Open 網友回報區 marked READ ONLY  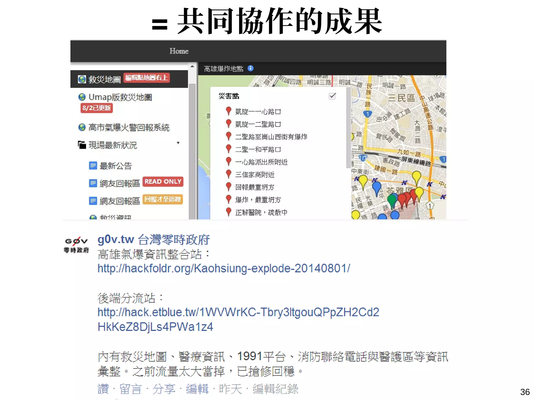(120, 183)
